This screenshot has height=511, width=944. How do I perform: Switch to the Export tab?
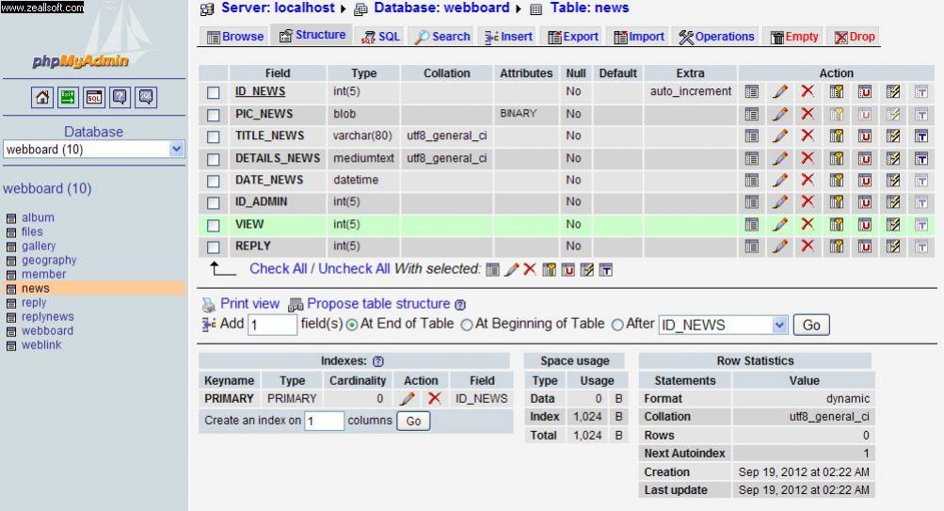[572, 37]
